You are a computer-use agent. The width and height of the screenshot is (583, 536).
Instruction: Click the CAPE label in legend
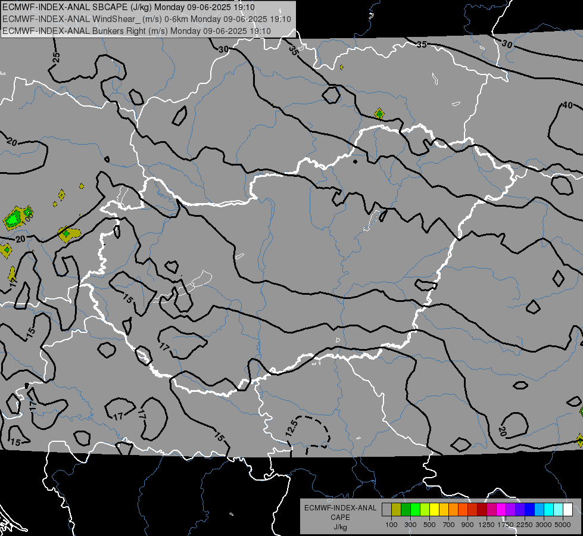coord(340,518)
